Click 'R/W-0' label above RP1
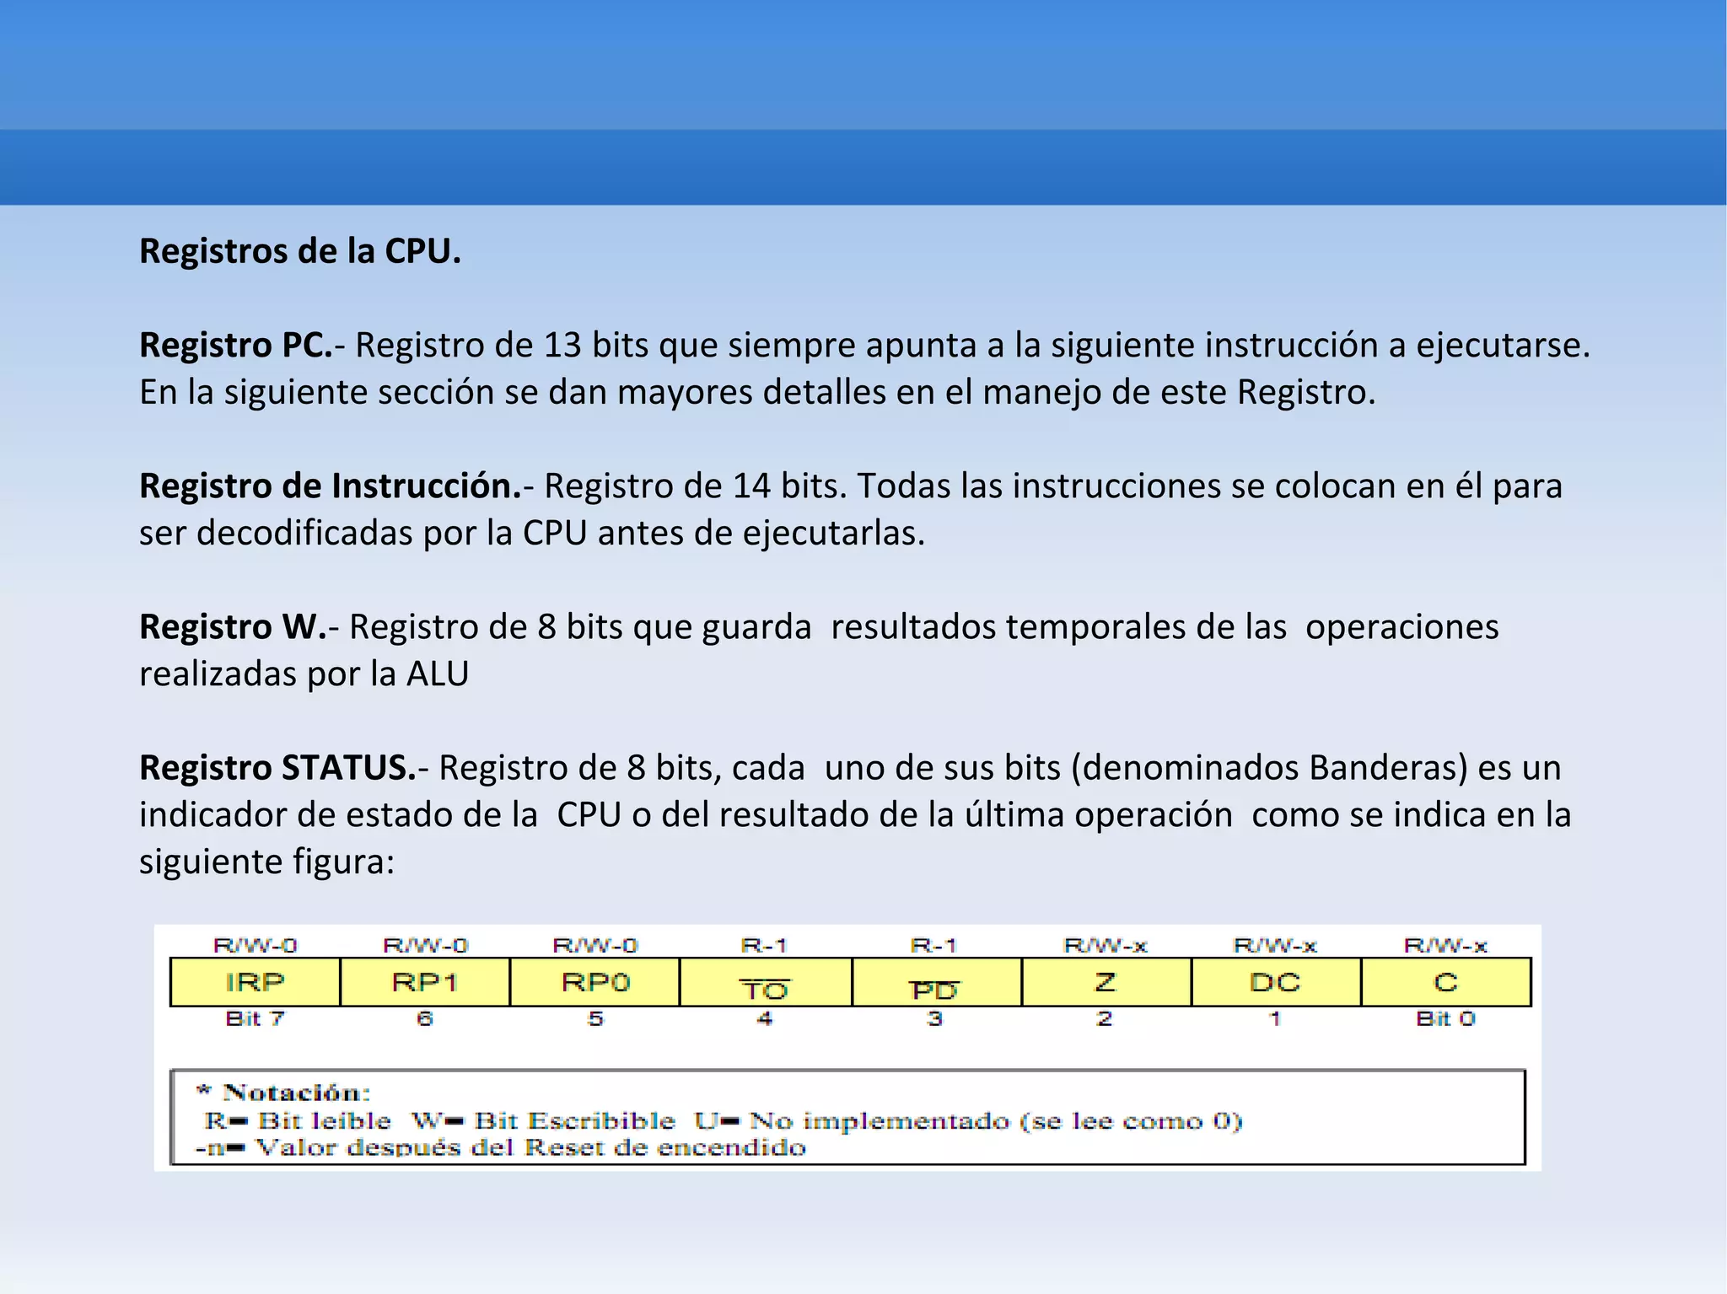This screenshot has width=1727, height=1294. (425, 946)
